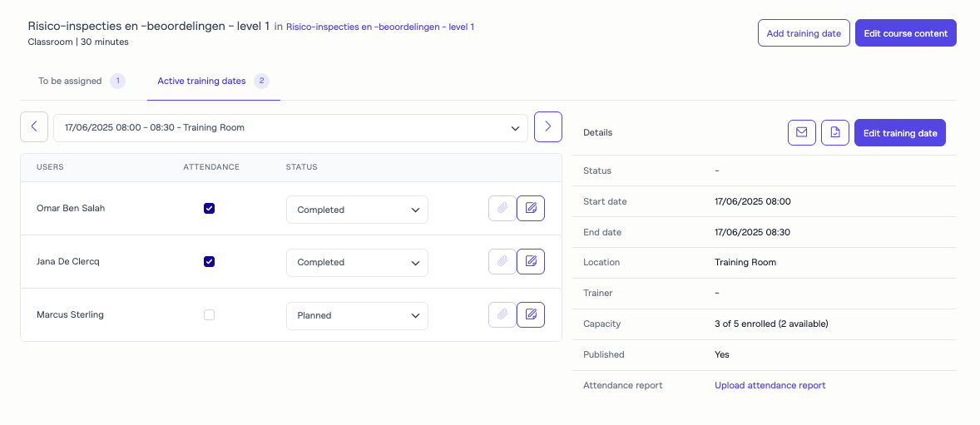Image resolution: width=980 pixels, height=425 pixels.
Task: Click Upload attendance report link
Action: (770, 385)
